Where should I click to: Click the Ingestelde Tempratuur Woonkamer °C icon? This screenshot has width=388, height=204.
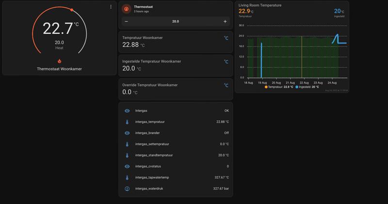(226, 62)
